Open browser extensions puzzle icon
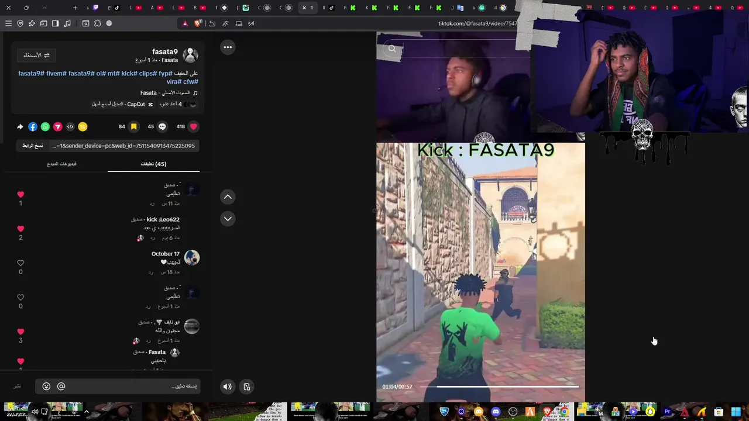The width and height of the screenshot is (749, 421). (97, 23)
